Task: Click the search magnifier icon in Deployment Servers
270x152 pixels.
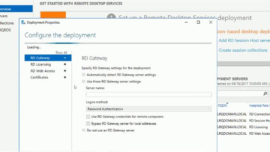Action: point(265,94)
